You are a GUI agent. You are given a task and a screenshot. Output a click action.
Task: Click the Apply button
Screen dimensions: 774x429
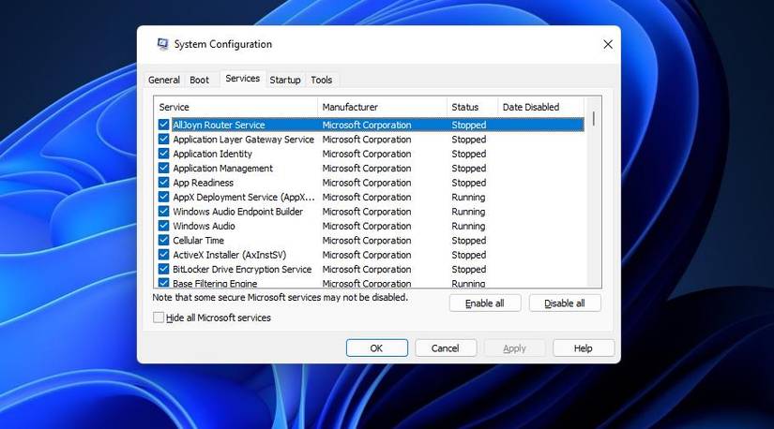(x=514, y=348)
